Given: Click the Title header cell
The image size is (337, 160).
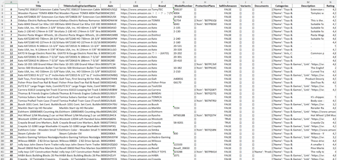Looking at the screenshot, I should (x=38, y=6).
